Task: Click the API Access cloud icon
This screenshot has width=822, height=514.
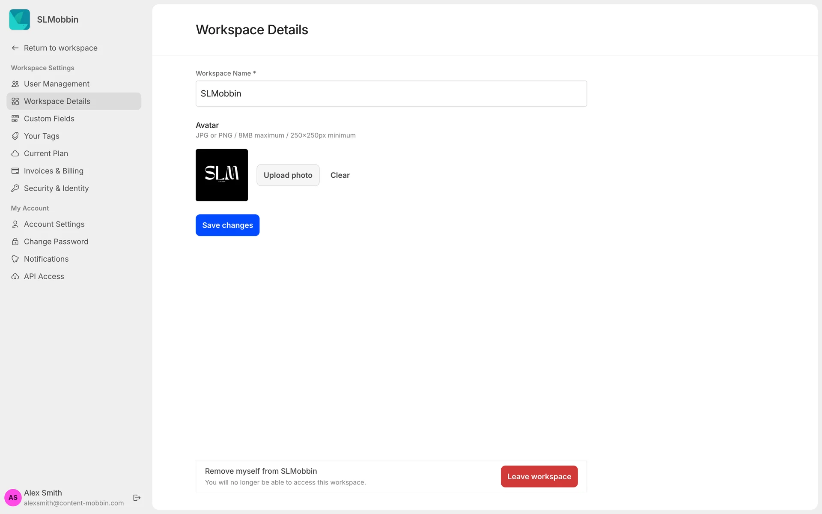Action: coord(15,277)
